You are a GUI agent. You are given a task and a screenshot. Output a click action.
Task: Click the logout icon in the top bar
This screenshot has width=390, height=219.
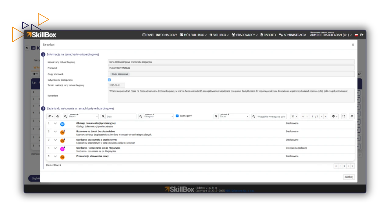(362, 35)
